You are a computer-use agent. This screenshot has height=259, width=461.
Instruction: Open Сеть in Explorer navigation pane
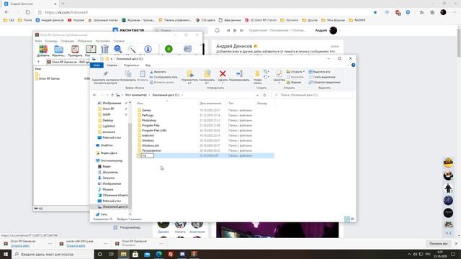pos(104,214)
